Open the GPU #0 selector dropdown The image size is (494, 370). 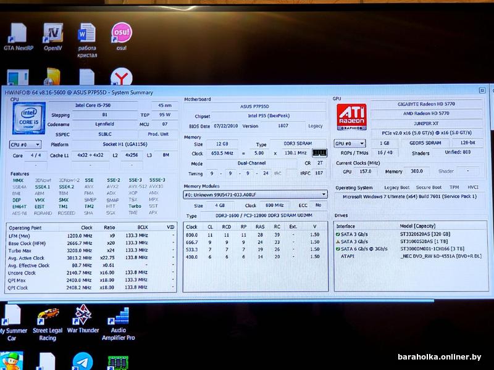pos(350,143)
